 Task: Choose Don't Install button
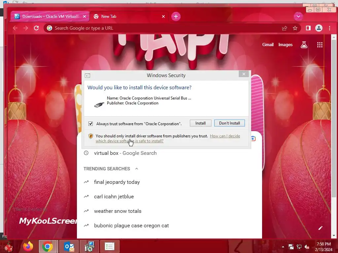tap(229, 123)
